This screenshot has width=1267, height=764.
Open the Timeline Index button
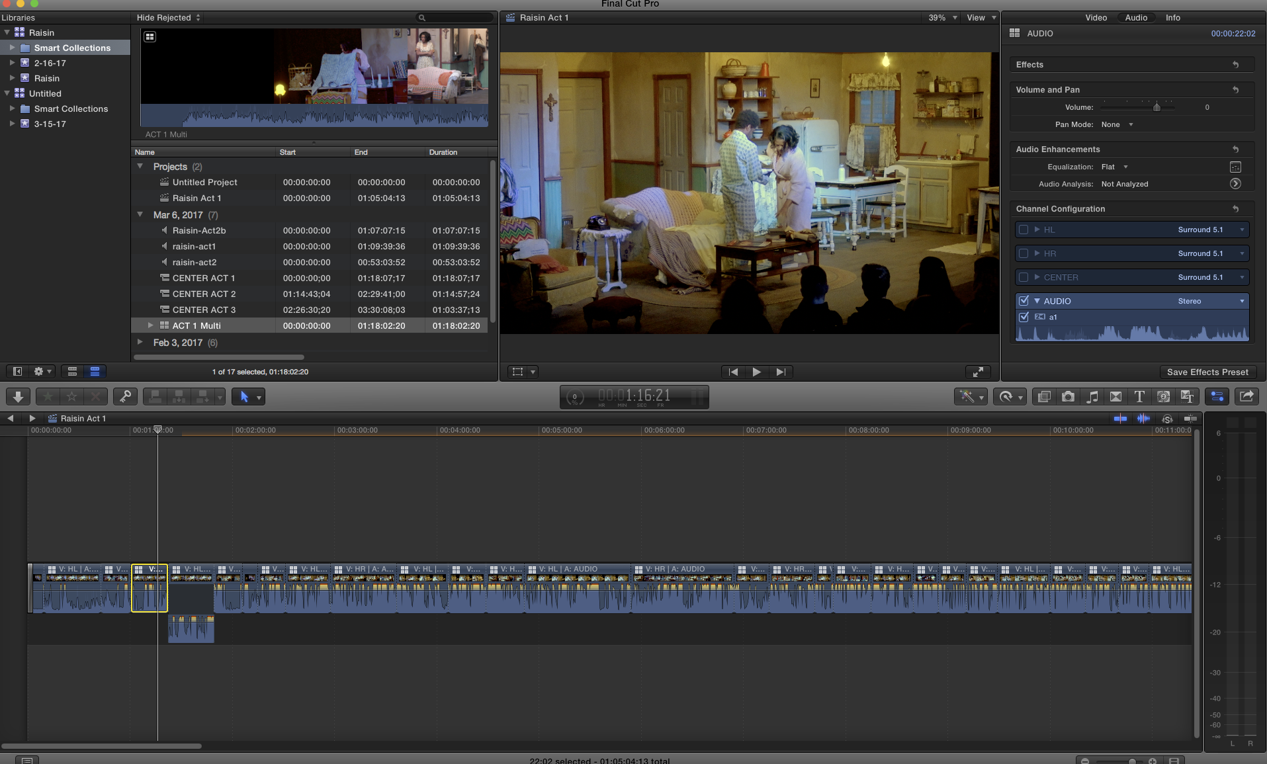(x=27, y=760)
